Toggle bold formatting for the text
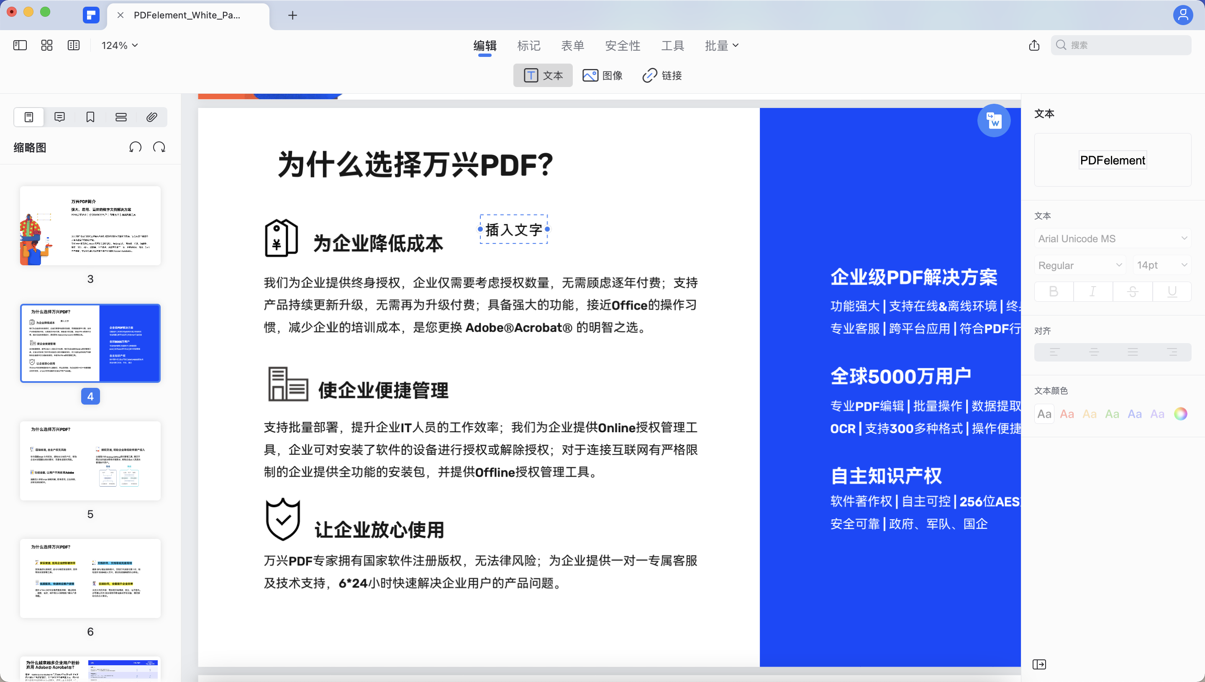1205x682 pixels. click(x=1053, y=291)
